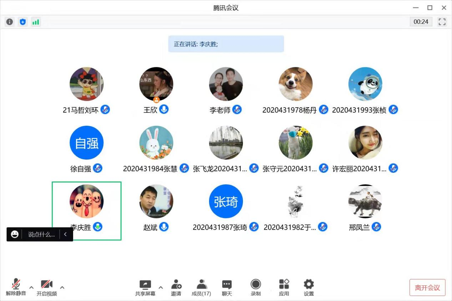Click the microphone icon beside 王欣
The width and height of the screenshot is (452, 301).
pos(164,109)
